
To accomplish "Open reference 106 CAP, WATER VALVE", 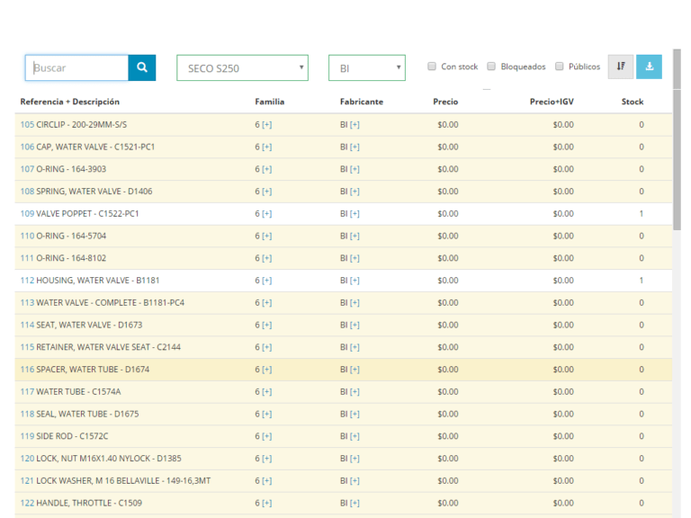I will pyautogui.click(x=27, y=147).
